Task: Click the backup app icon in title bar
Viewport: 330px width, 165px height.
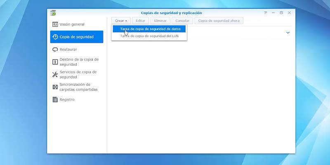Action: [x=53, y=13]
